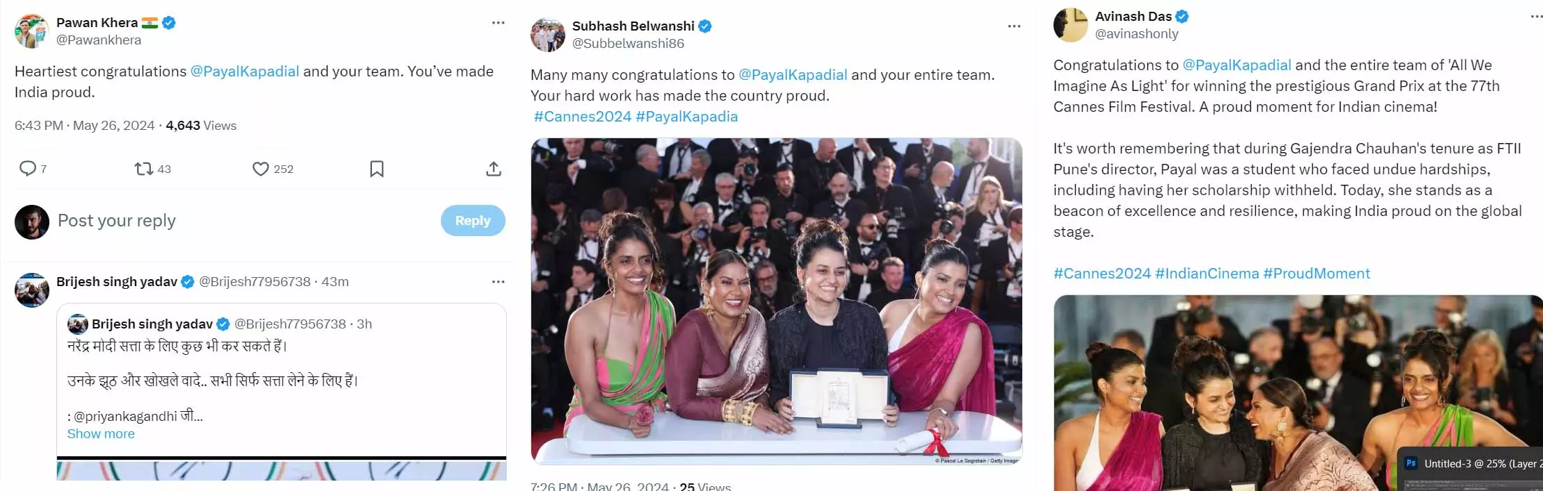1543x491 pixels.
Task: Like Pawan Khera's tweet showing 252 likes
Action: coord(261,169)
